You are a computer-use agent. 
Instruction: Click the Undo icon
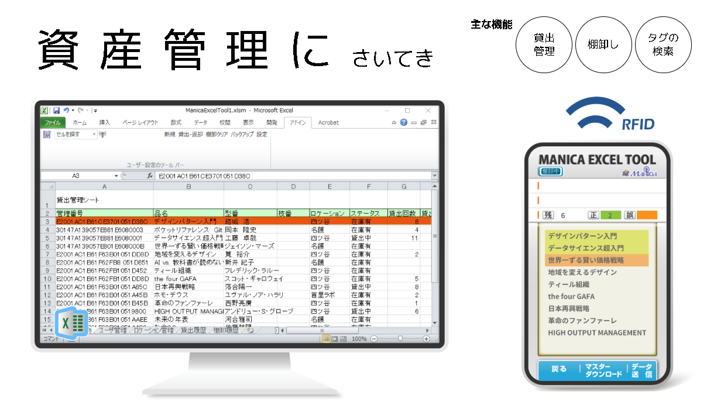point(67,110)
